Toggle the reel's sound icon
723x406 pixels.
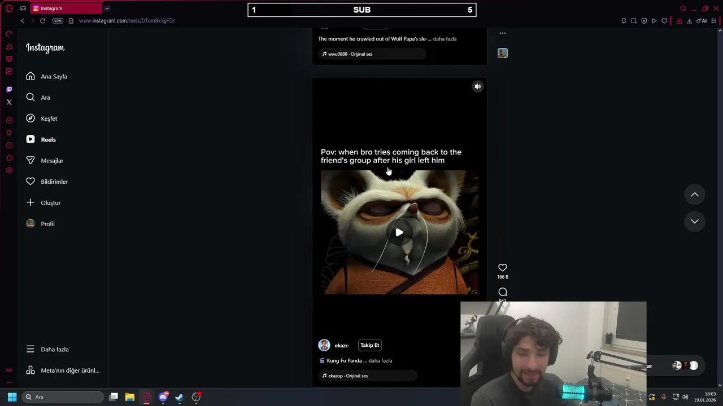click(478, 86)
